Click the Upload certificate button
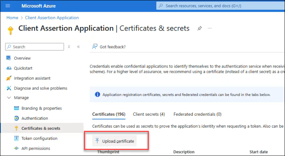Viewport: 285px width, 156px height. click(114, 141)
